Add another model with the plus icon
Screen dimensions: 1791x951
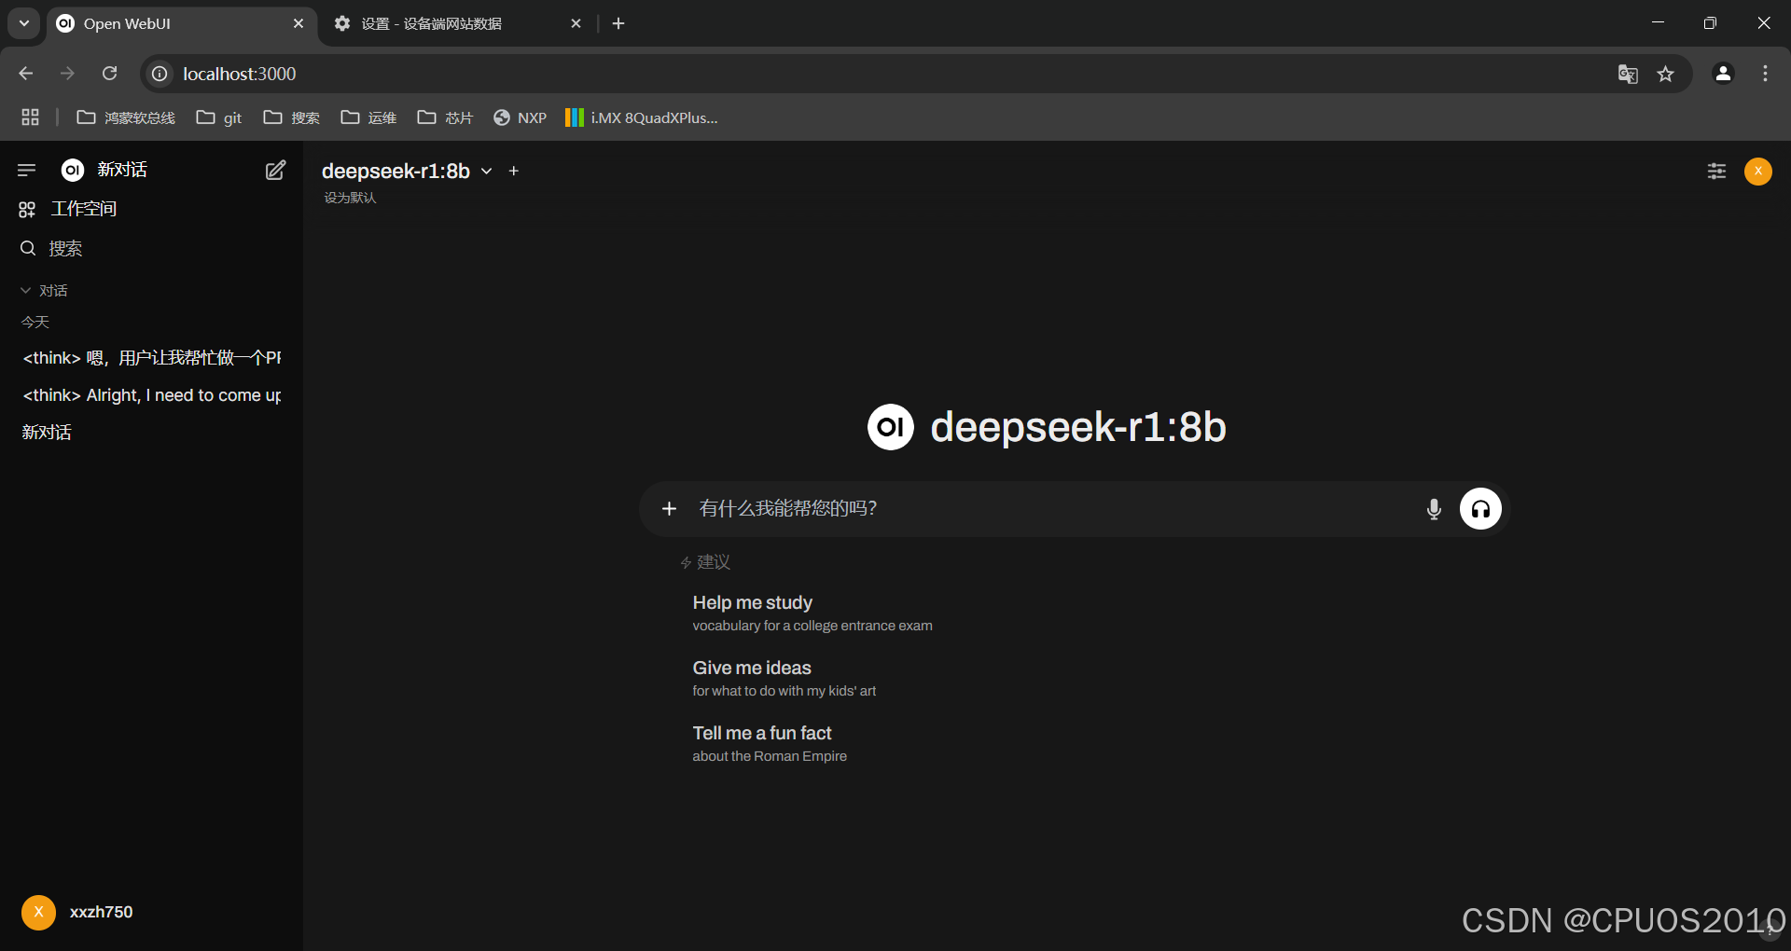pos(513,171)
